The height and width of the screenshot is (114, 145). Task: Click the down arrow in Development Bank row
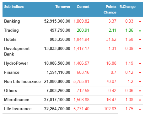[x=140, y=49]
